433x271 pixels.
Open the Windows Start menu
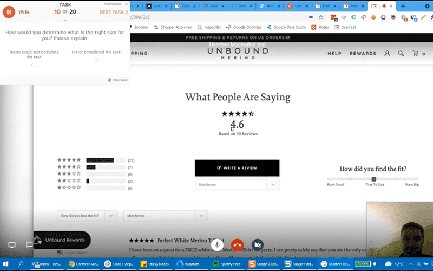5,264
